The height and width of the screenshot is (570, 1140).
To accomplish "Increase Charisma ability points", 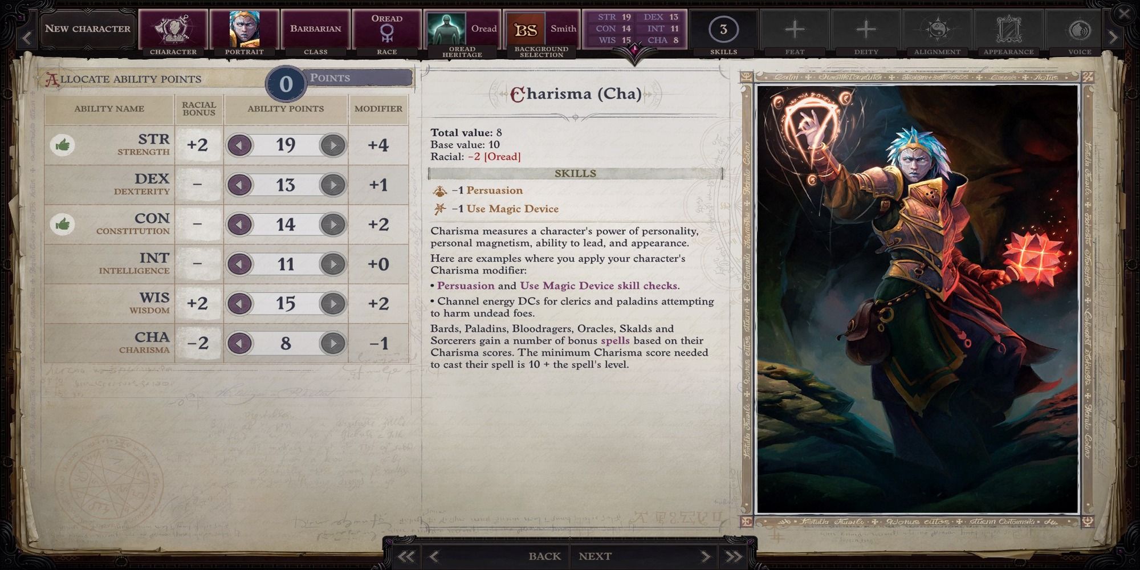I will pos(333,343).
